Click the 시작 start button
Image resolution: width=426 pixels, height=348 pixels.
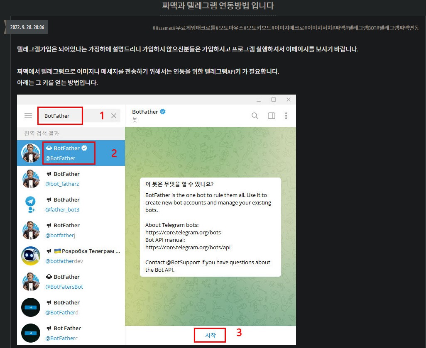[210, 335]
